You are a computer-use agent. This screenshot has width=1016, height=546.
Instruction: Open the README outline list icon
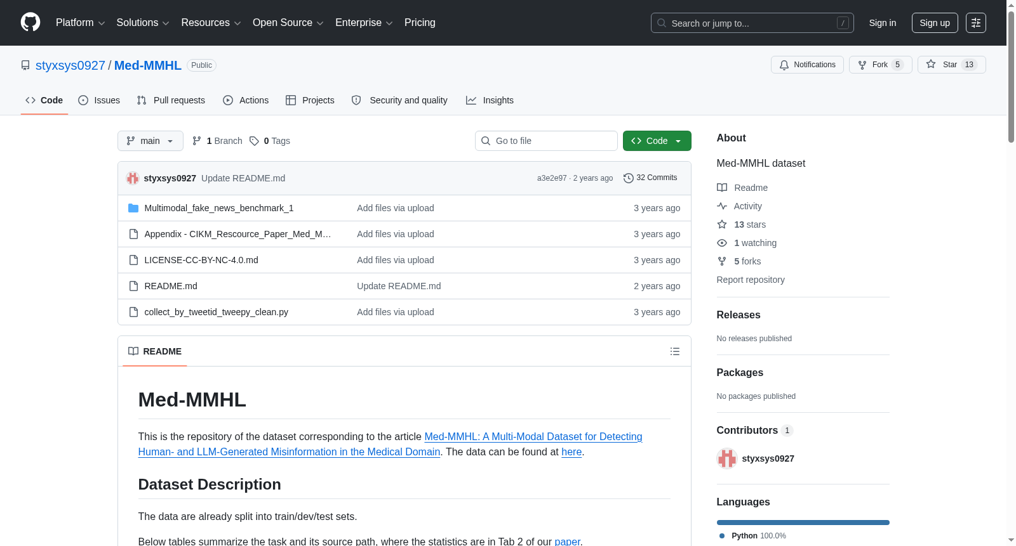[x=675, y=351]
